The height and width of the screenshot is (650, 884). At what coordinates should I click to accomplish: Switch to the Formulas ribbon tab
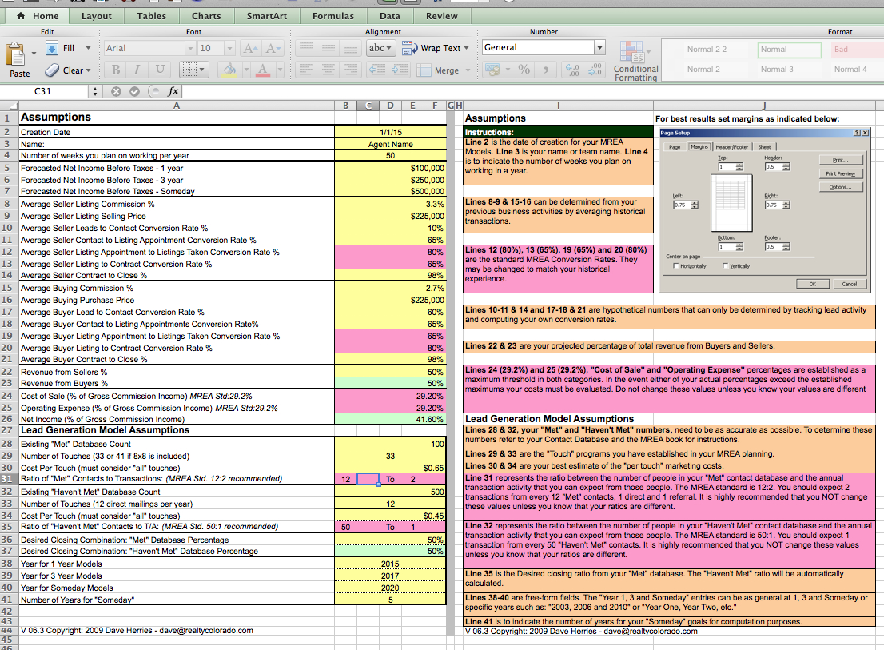tap(332, 16)
